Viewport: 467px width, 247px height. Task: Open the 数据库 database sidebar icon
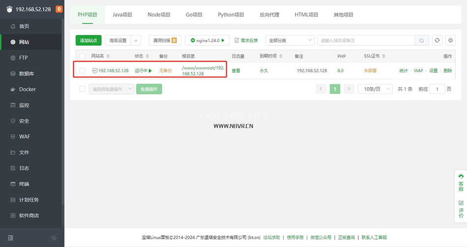13,74
